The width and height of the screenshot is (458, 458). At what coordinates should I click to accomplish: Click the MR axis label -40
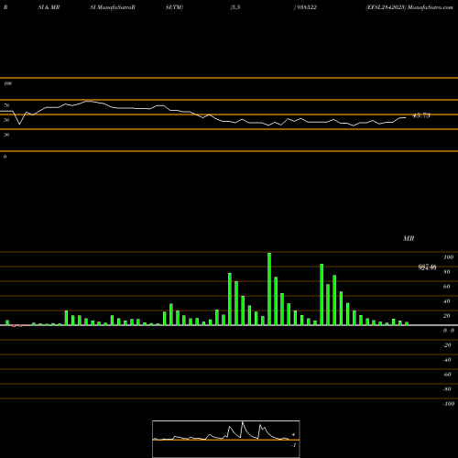(x=447, y=360)
